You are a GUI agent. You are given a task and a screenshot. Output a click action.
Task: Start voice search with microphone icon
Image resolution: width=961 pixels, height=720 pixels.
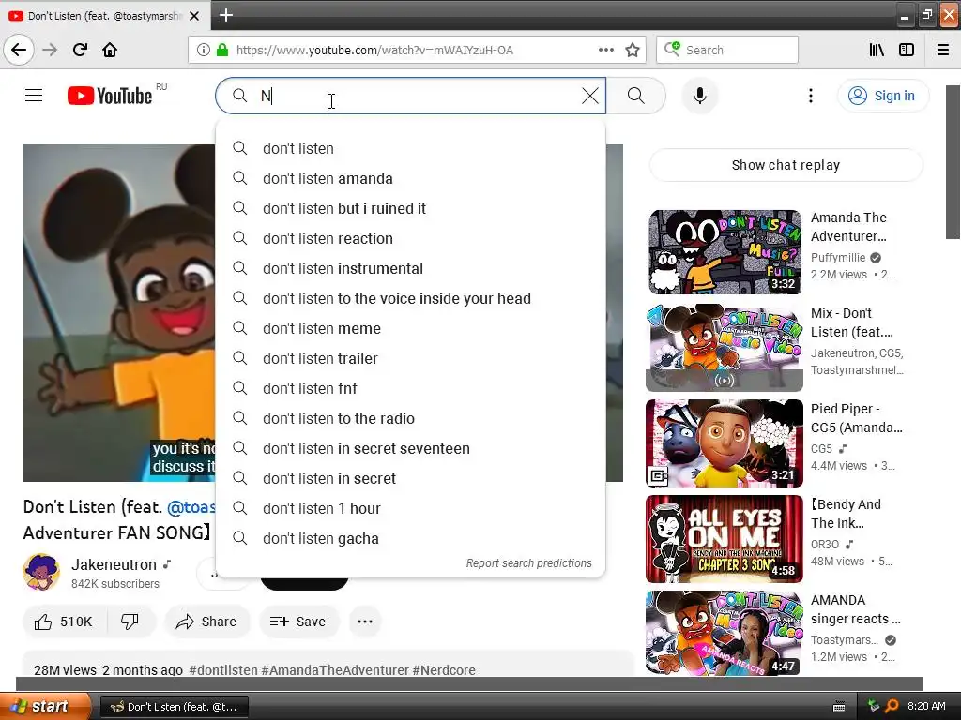(699, 96)
